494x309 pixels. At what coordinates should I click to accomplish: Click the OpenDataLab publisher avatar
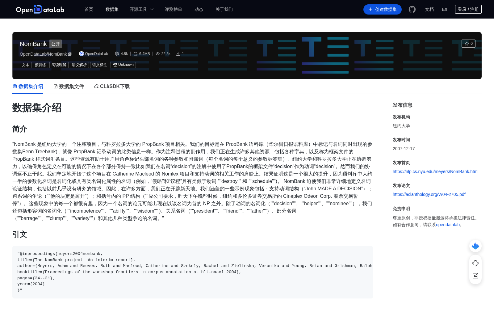[x=82, y=54]
